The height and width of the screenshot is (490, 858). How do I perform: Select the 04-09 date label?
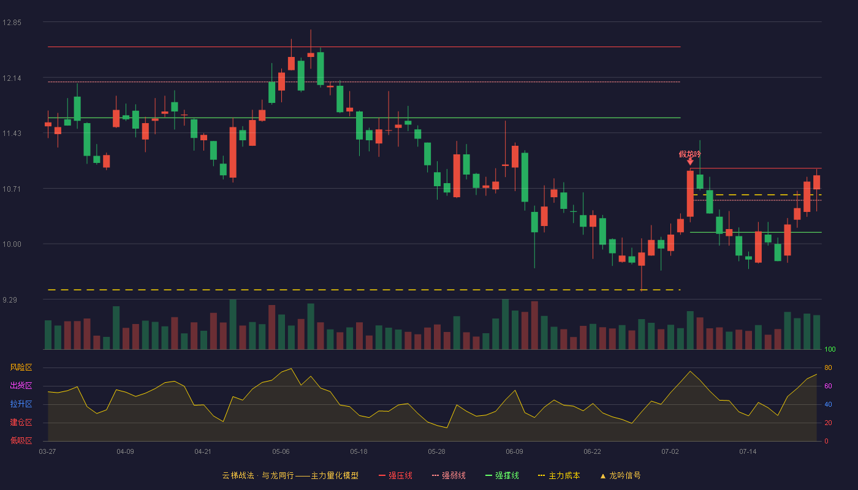[x=125, y=451]
